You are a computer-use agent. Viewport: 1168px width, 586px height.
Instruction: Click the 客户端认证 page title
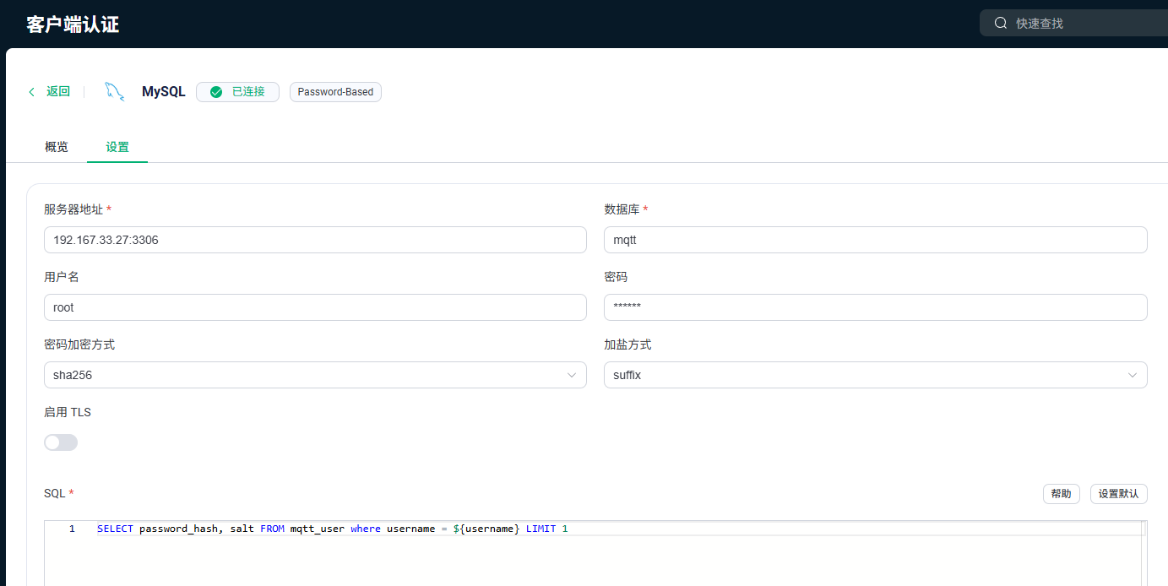pyautogui.click(x=73, y=24)
